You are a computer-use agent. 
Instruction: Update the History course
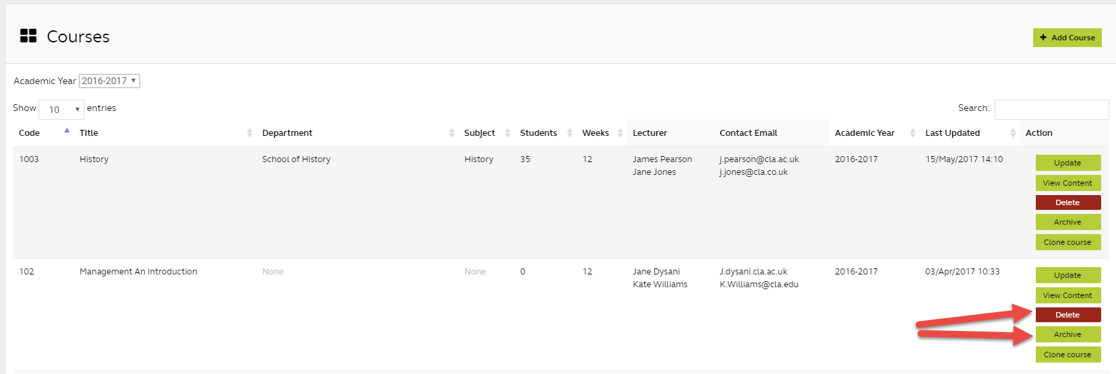pos(1067,163)
